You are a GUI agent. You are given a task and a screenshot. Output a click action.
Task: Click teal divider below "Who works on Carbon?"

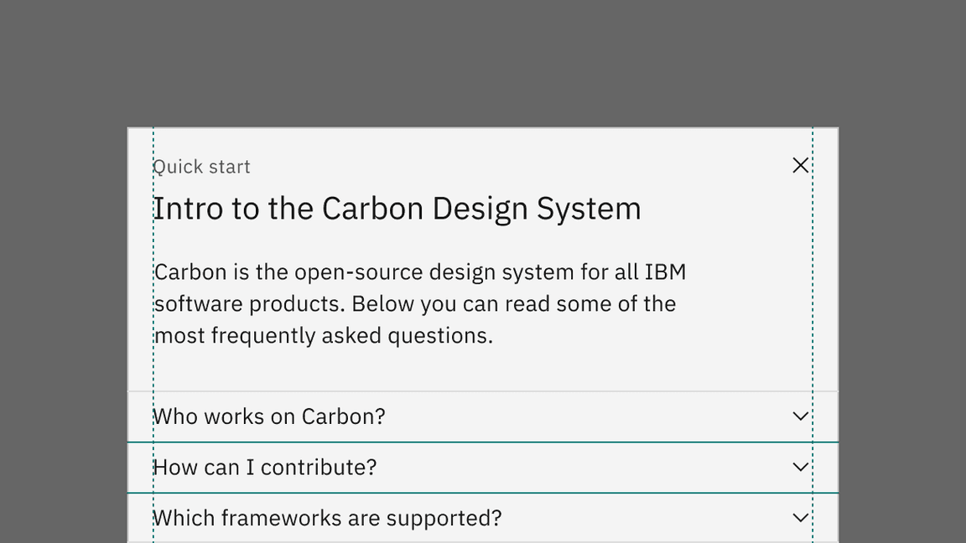(x=483, y=442)
